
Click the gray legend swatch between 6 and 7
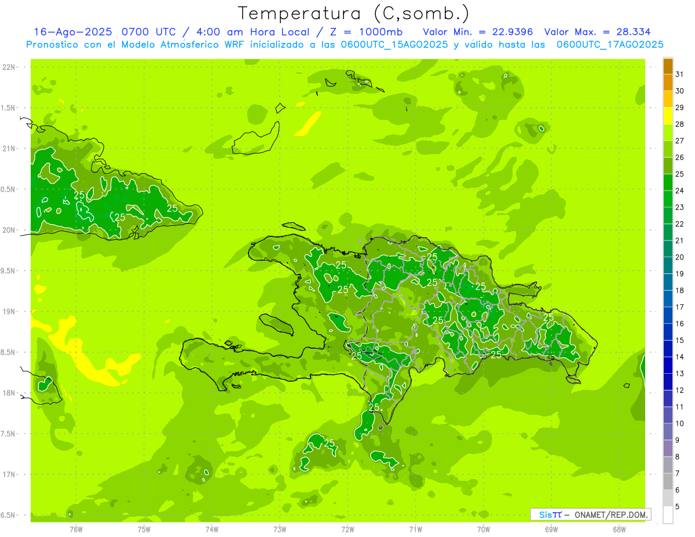point(668,481)
